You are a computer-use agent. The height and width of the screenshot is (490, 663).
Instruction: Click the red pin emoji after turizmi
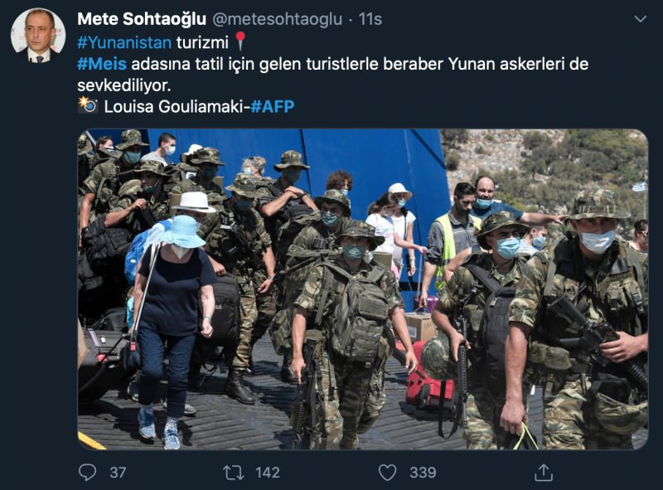tap(240, 41)
